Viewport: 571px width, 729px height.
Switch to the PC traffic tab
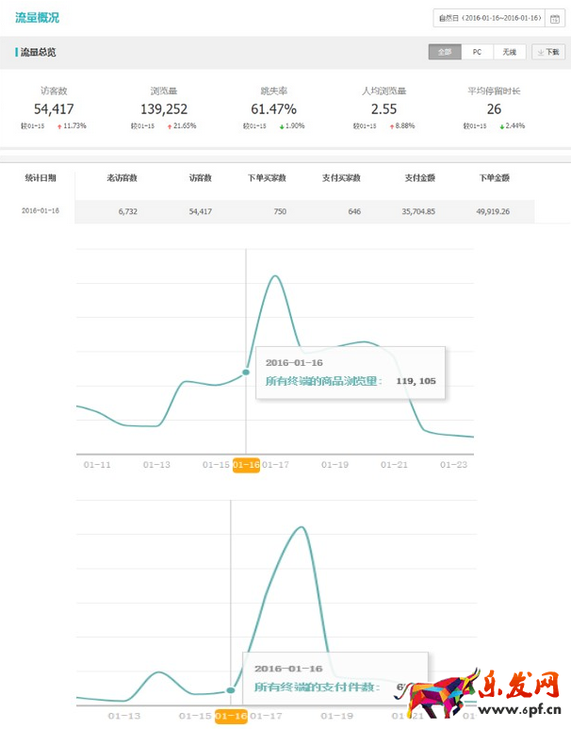[477, 52]
